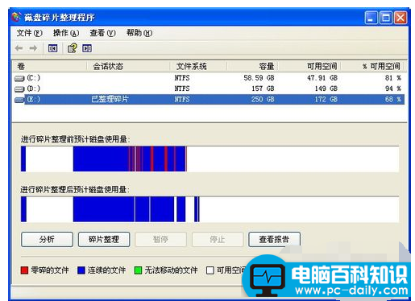Click the 查看报告 button
Viewport: 415px width, 301px height.
(274, 239)
